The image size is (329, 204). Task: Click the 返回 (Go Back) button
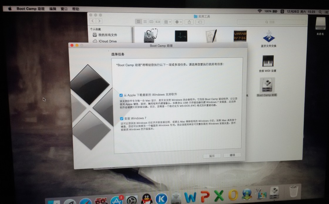(x=212, y=156)
